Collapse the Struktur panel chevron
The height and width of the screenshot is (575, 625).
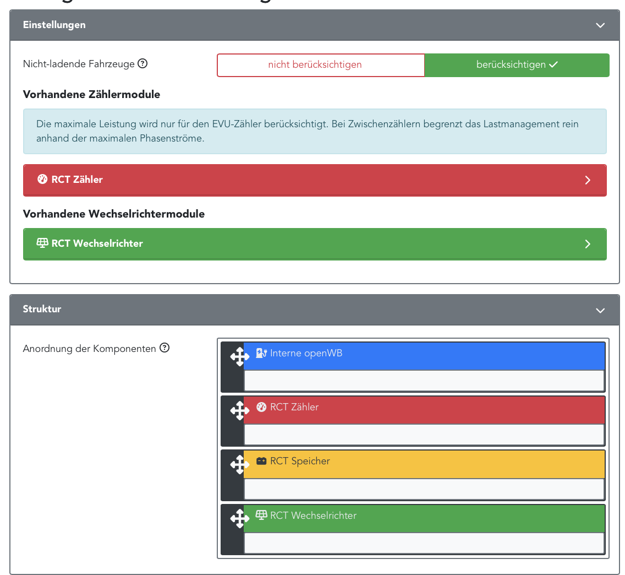tap(600, 310)
